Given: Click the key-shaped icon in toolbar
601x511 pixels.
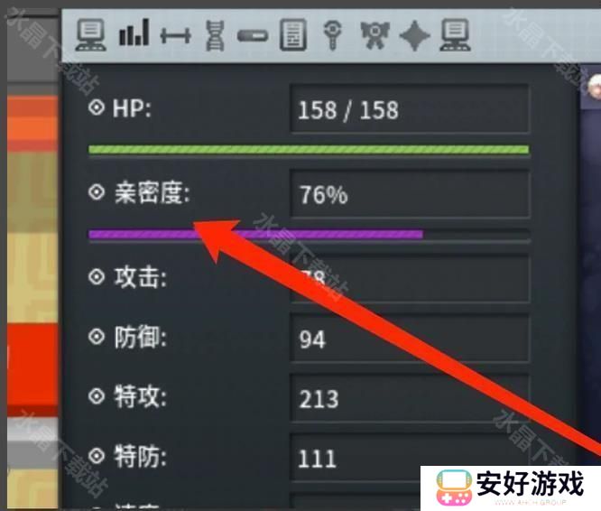Looking at the screenshot, I should 332,35.
